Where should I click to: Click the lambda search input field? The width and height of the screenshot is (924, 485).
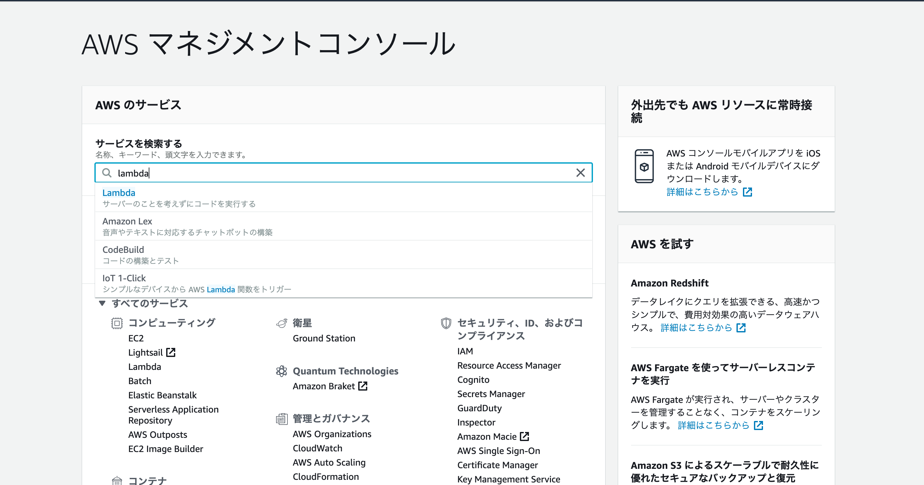(343, 173)
